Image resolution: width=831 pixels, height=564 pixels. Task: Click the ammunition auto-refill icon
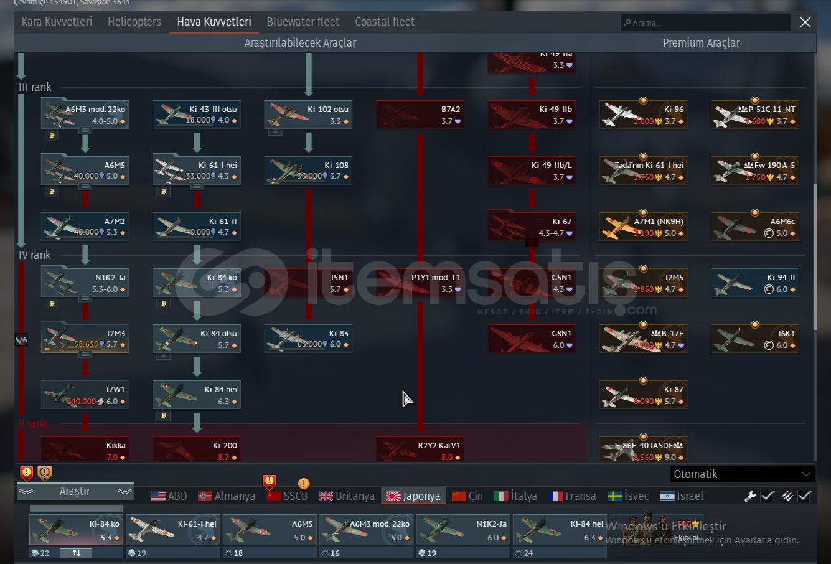(787, 496)
